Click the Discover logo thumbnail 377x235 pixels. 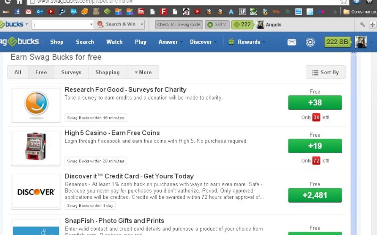pyautogui.click(x=36, y=192)
